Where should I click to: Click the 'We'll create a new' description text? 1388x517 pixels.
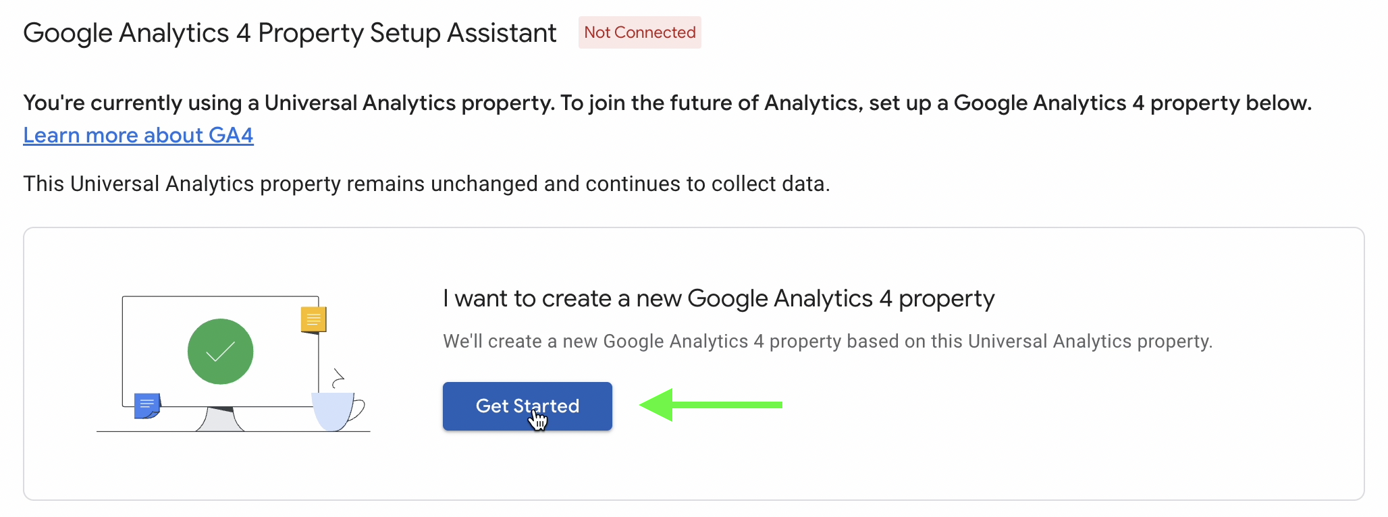[x=827, y=342]
